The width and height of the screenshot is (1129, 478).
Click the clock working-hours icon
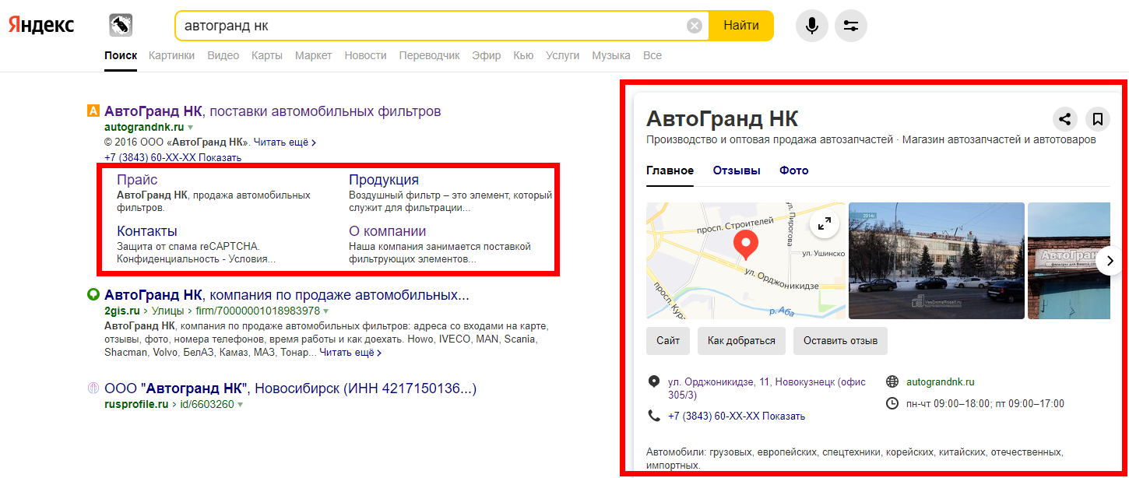[892, 403]
